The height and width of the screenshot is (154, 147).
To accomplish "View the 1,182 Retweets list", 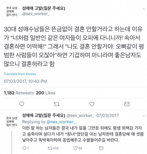I will (19, 93).
